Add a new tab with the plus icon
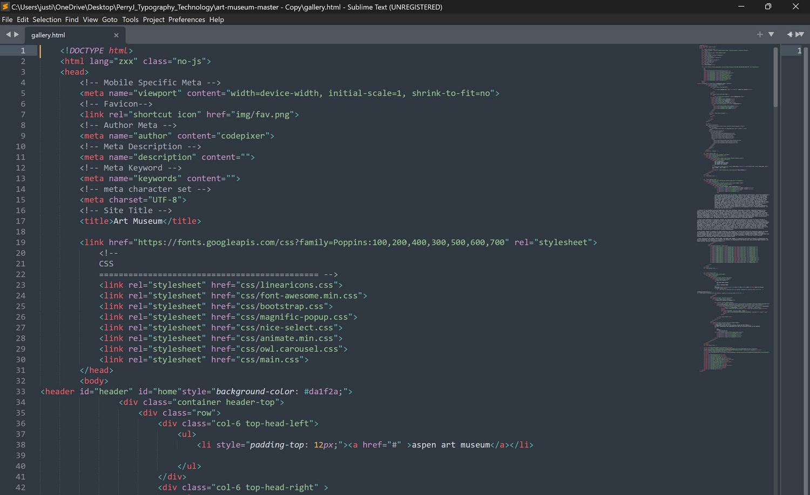This screenshot has height=495, width=810. point(760,35)
